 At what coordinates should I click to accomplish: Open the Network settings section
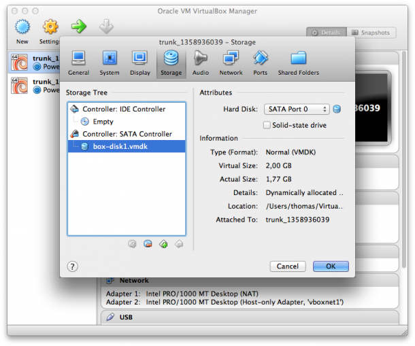point(231,63)
